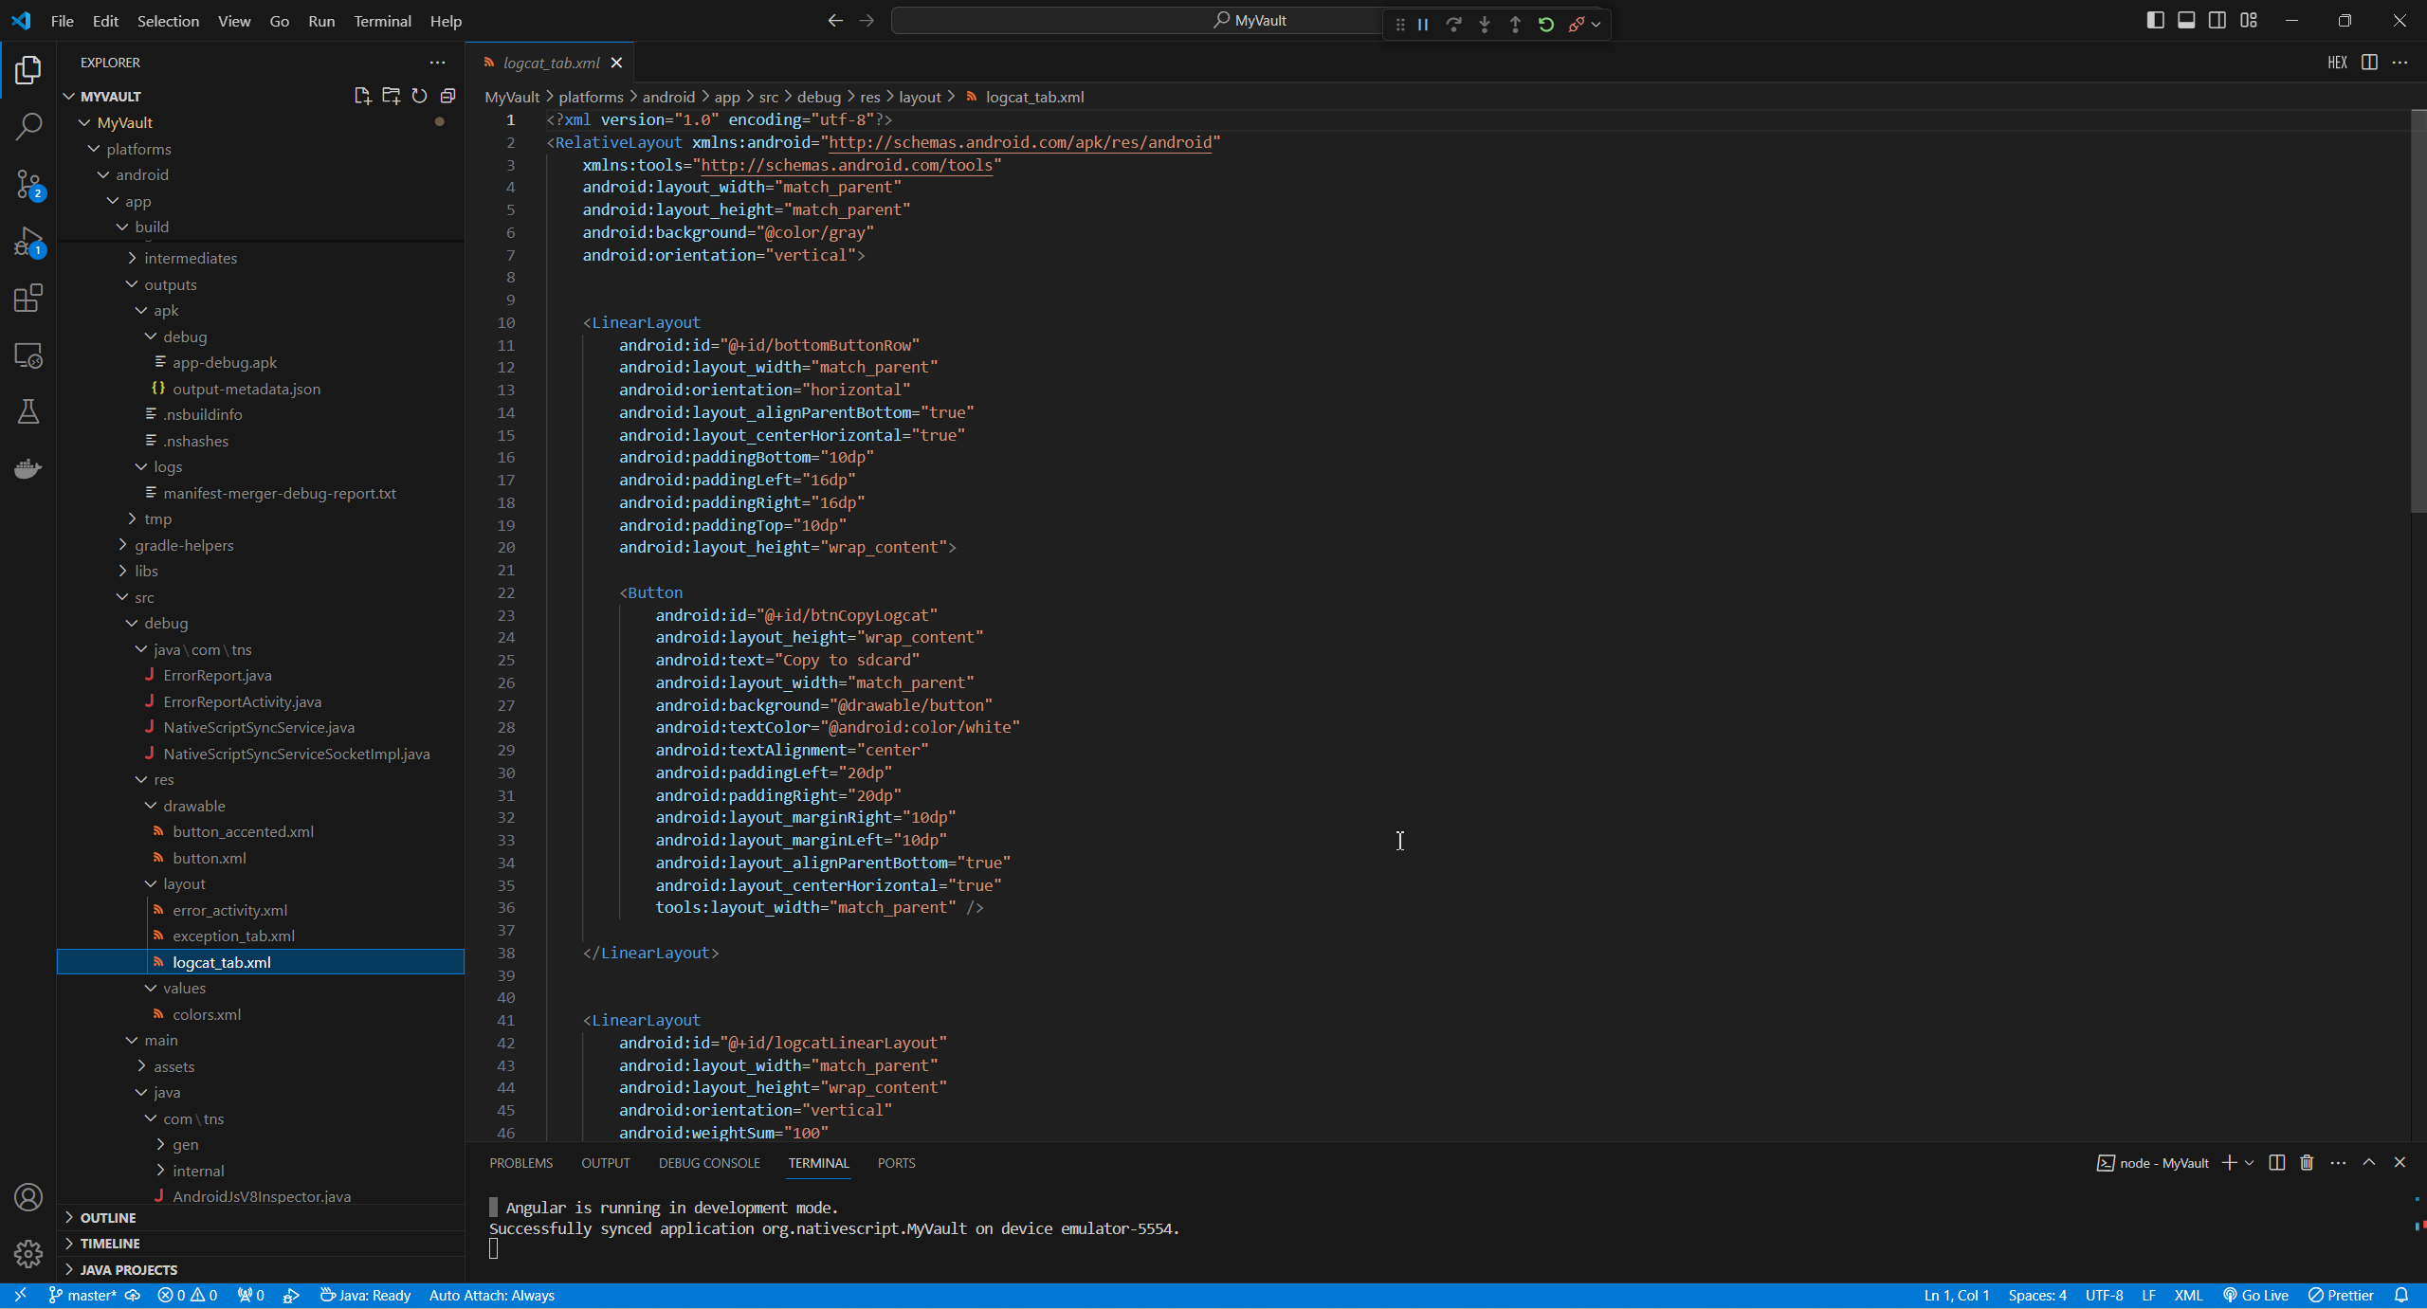Click the XML language mode indicator
This screenshot has width=2427, height=1309.
point(2188,1296)
